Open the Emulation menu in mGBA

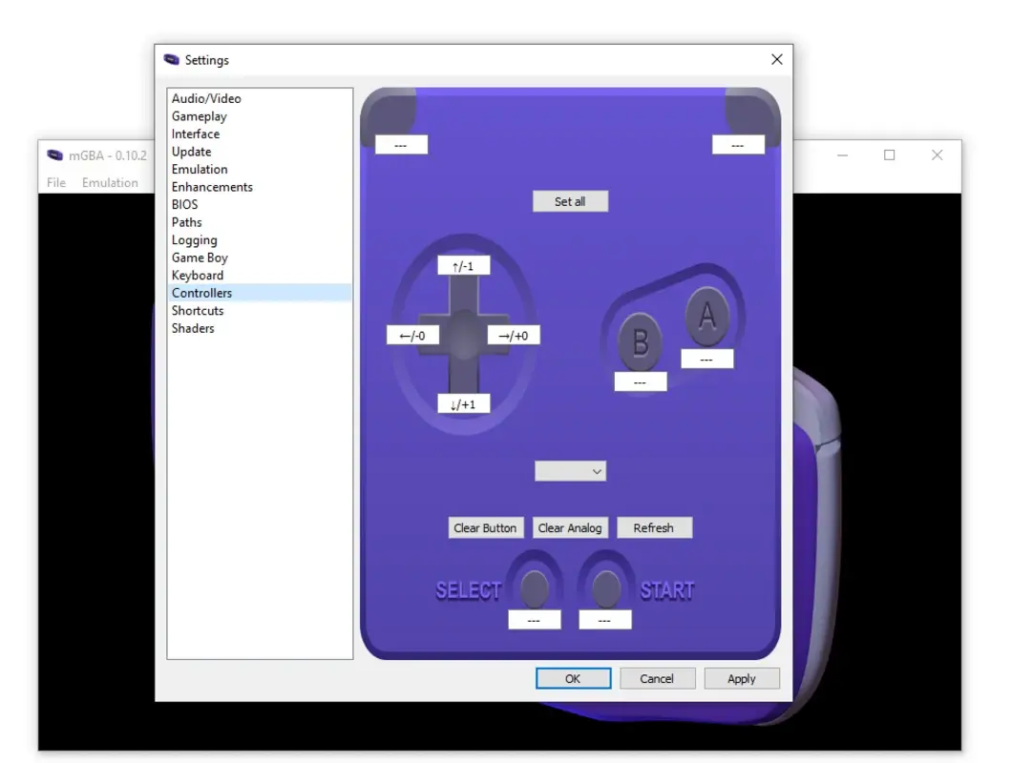(112, 182)
